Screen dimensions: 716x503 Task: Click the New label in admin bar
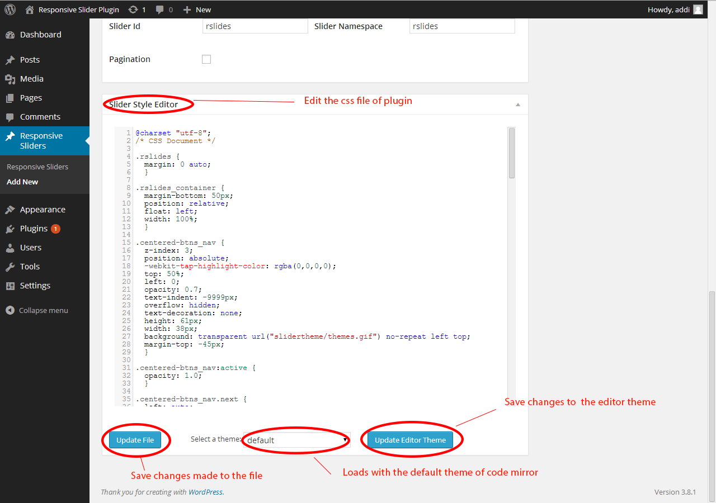click(x=204, y=10)
